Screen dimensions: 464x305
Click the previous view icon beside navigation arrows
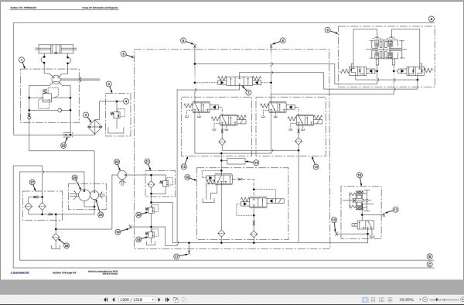point(176,300)
